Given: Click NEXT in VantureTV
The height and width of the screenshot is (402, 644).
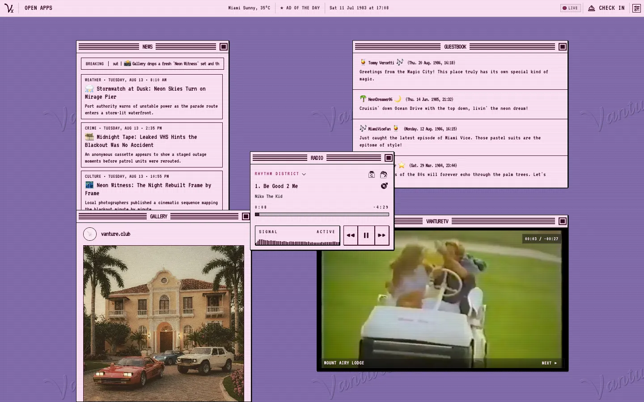Looking at the screenshot, I should pyautogui.click(x=549, y=363).
